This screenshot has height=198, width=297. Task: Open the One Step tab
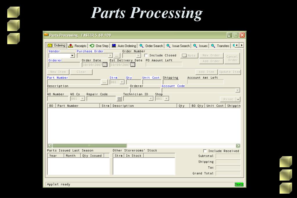tap(99, 46)
